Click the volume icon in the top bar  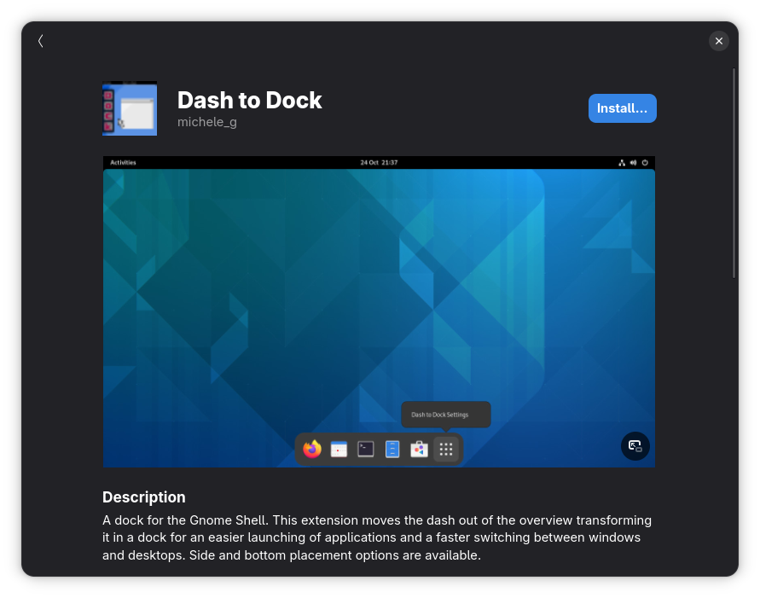[x=633, y=162]
